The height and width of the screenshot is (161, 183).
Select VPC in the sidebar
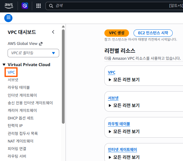click(11, 72)
